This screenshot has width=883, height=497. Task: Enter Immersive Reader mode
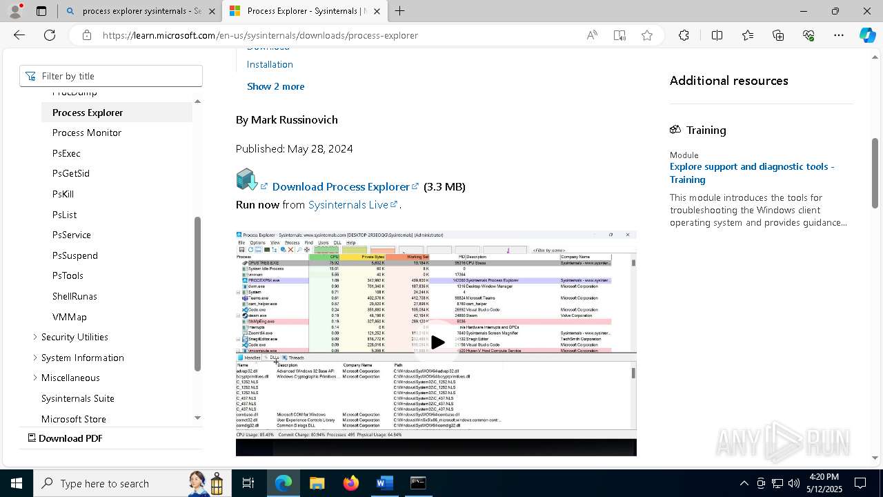coord(619,35)
